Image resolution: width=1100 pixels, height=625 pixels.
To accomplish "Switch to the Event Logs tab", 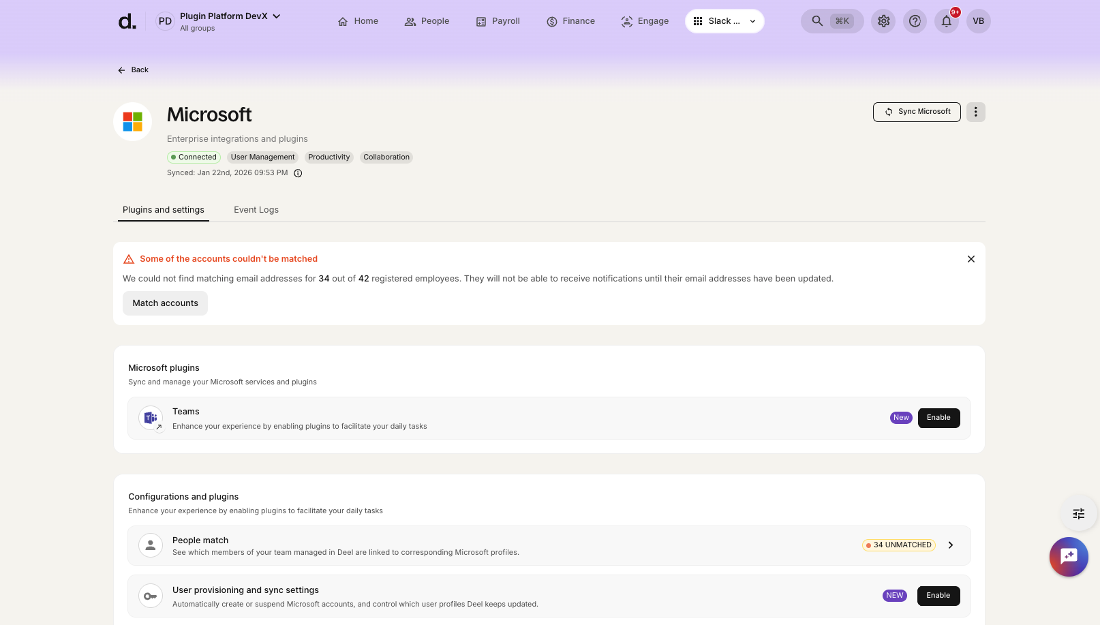I will [256, 210].
